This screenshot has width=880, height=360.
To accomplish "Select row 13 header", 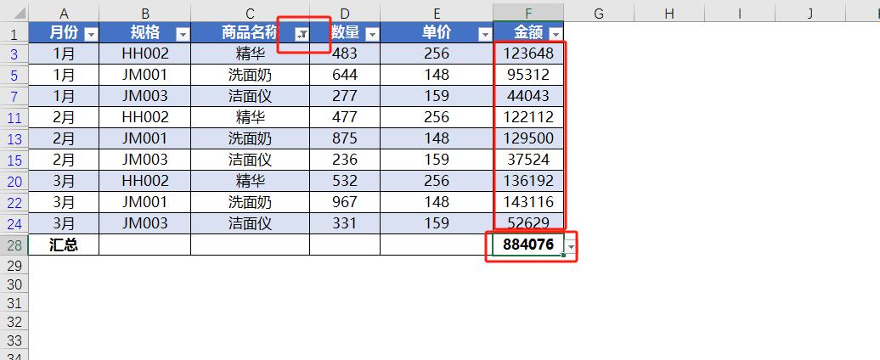I will point(14,138).
